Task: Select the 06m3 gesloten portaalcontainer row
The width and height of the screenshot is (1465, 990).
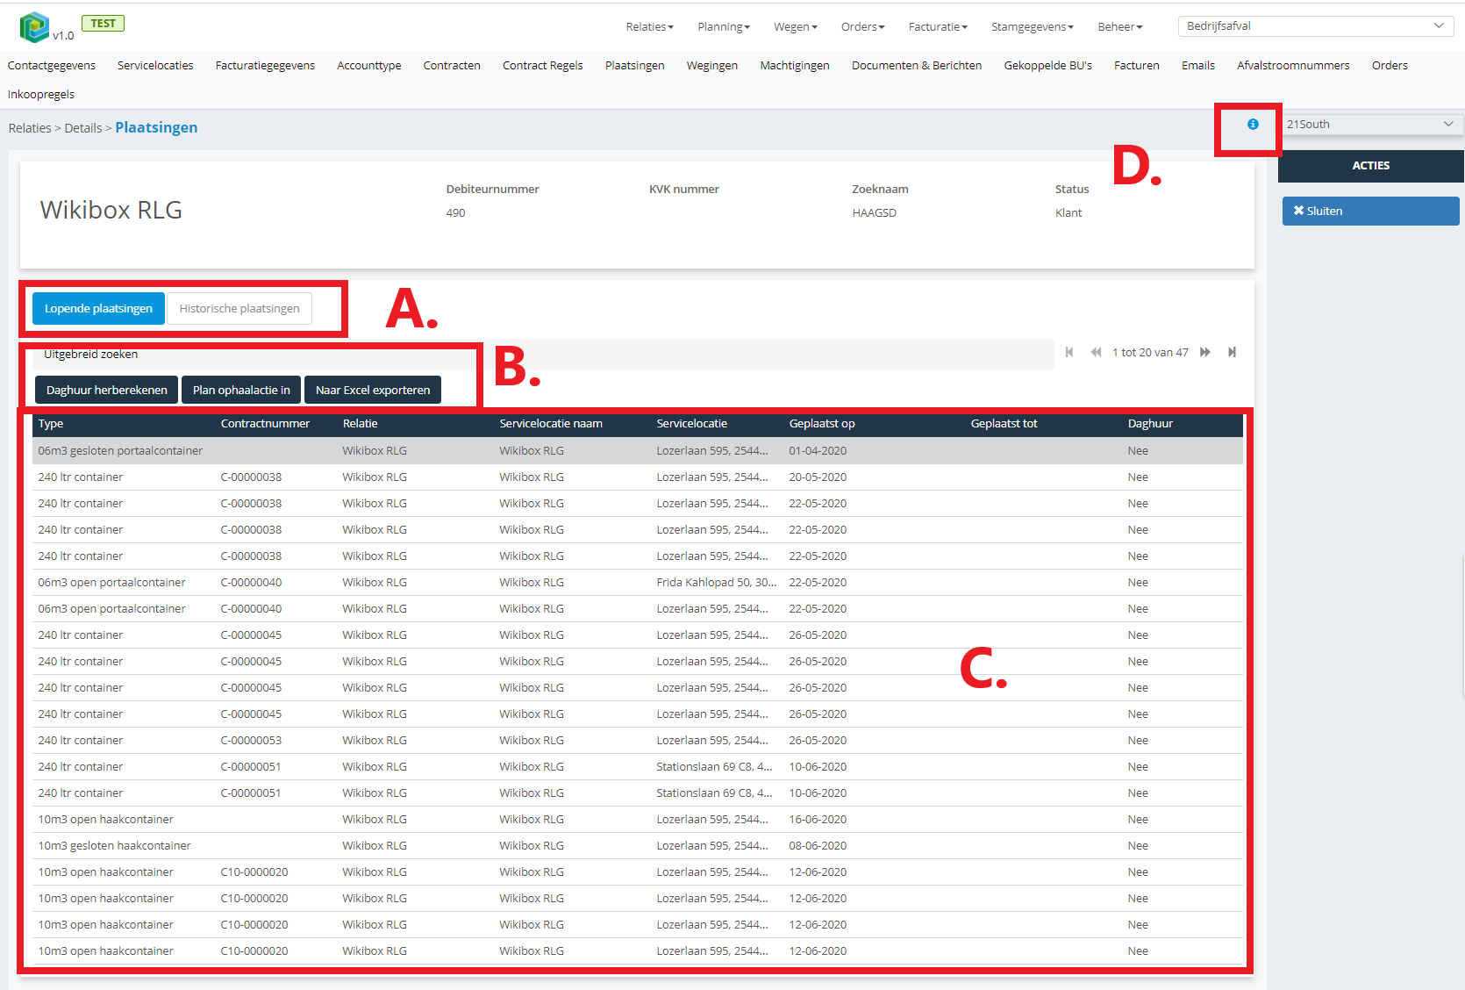Action: pos(638,451)
